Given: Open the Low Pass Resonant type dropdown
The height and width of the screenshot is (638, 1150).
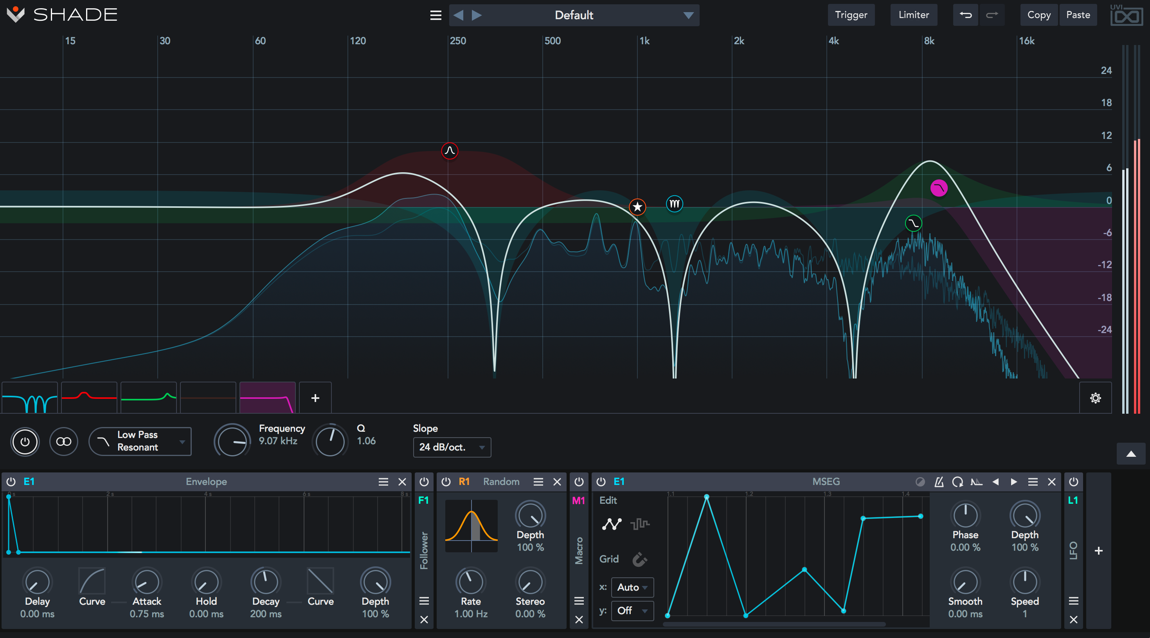Looking at the screenshot, I should click(140, 441).
